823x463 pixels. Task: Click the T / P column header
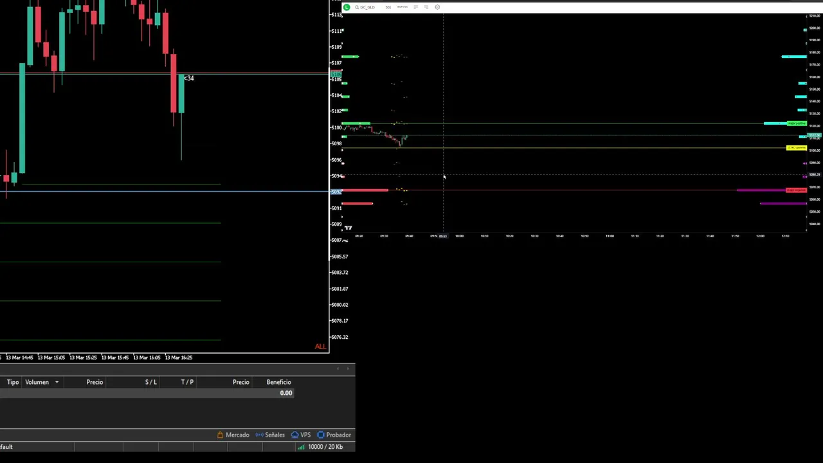click(x=187, y=382)
